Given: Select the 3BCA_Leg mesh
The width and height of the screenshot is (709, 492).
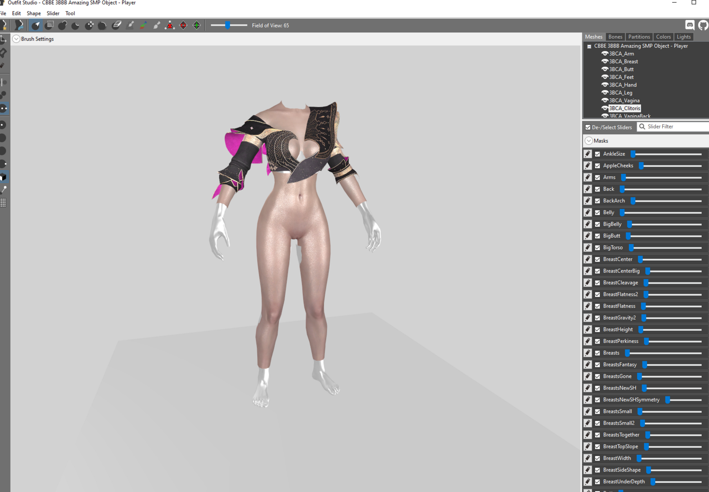Looking at the screenshot, I should tap(621, 92).
